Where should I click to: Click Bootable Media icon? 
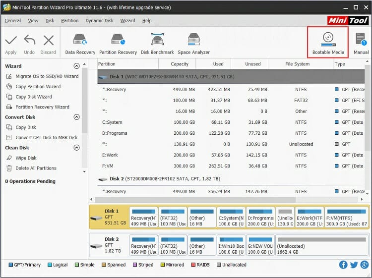[x=328, y=39]
